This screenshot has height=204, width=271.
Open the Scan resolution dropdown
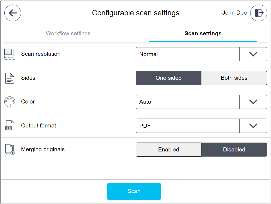253,54
